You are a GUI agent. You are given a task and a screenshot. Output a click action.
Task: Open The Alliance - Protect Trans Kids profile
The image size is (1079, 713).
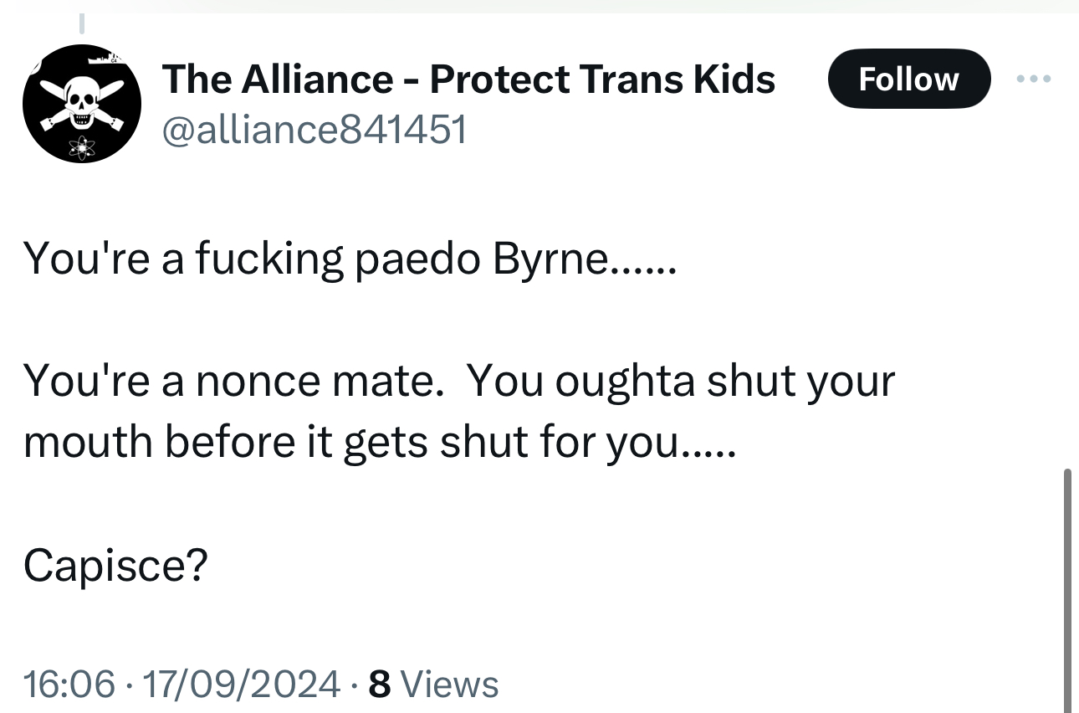pyautogui.click(x=469, y=80)
